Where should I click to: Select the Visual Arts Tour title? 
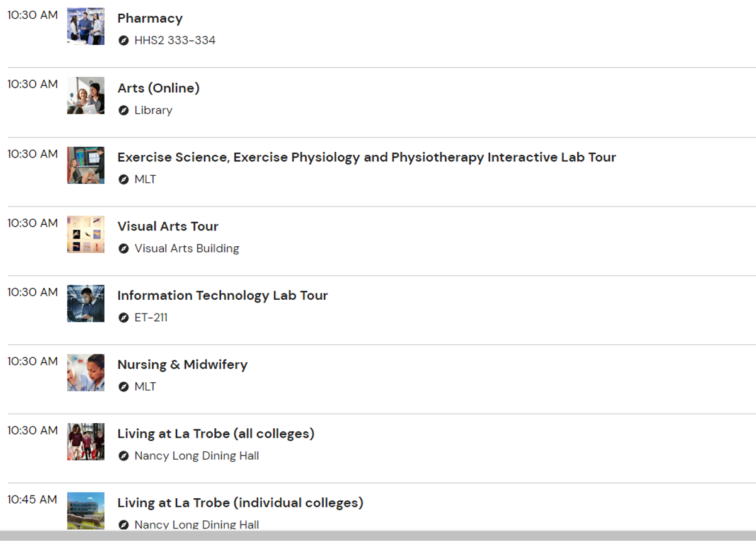click(x=168, y=226)
